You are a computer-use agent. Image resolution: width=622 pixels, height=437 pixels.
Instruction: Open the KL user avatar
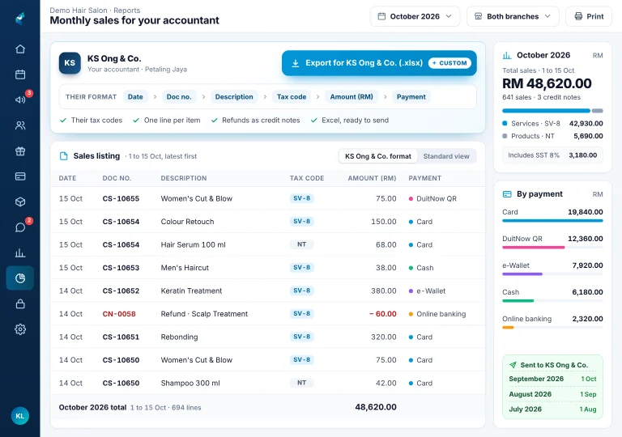click(x=19, y=416)
